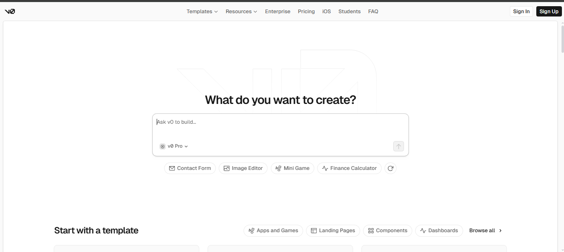Open the Image Editor suggestion
564x252 pixels.
243,168
